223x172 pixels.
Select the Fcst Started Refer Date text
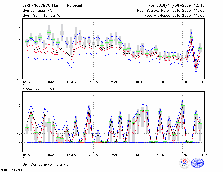(x=171, y=11)
